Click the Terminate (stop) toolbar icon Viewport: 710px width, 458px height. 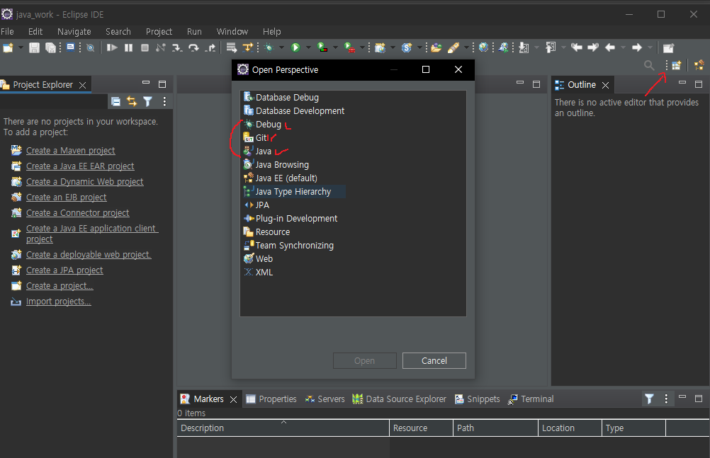pyautogui.click(x=145, y=47)
